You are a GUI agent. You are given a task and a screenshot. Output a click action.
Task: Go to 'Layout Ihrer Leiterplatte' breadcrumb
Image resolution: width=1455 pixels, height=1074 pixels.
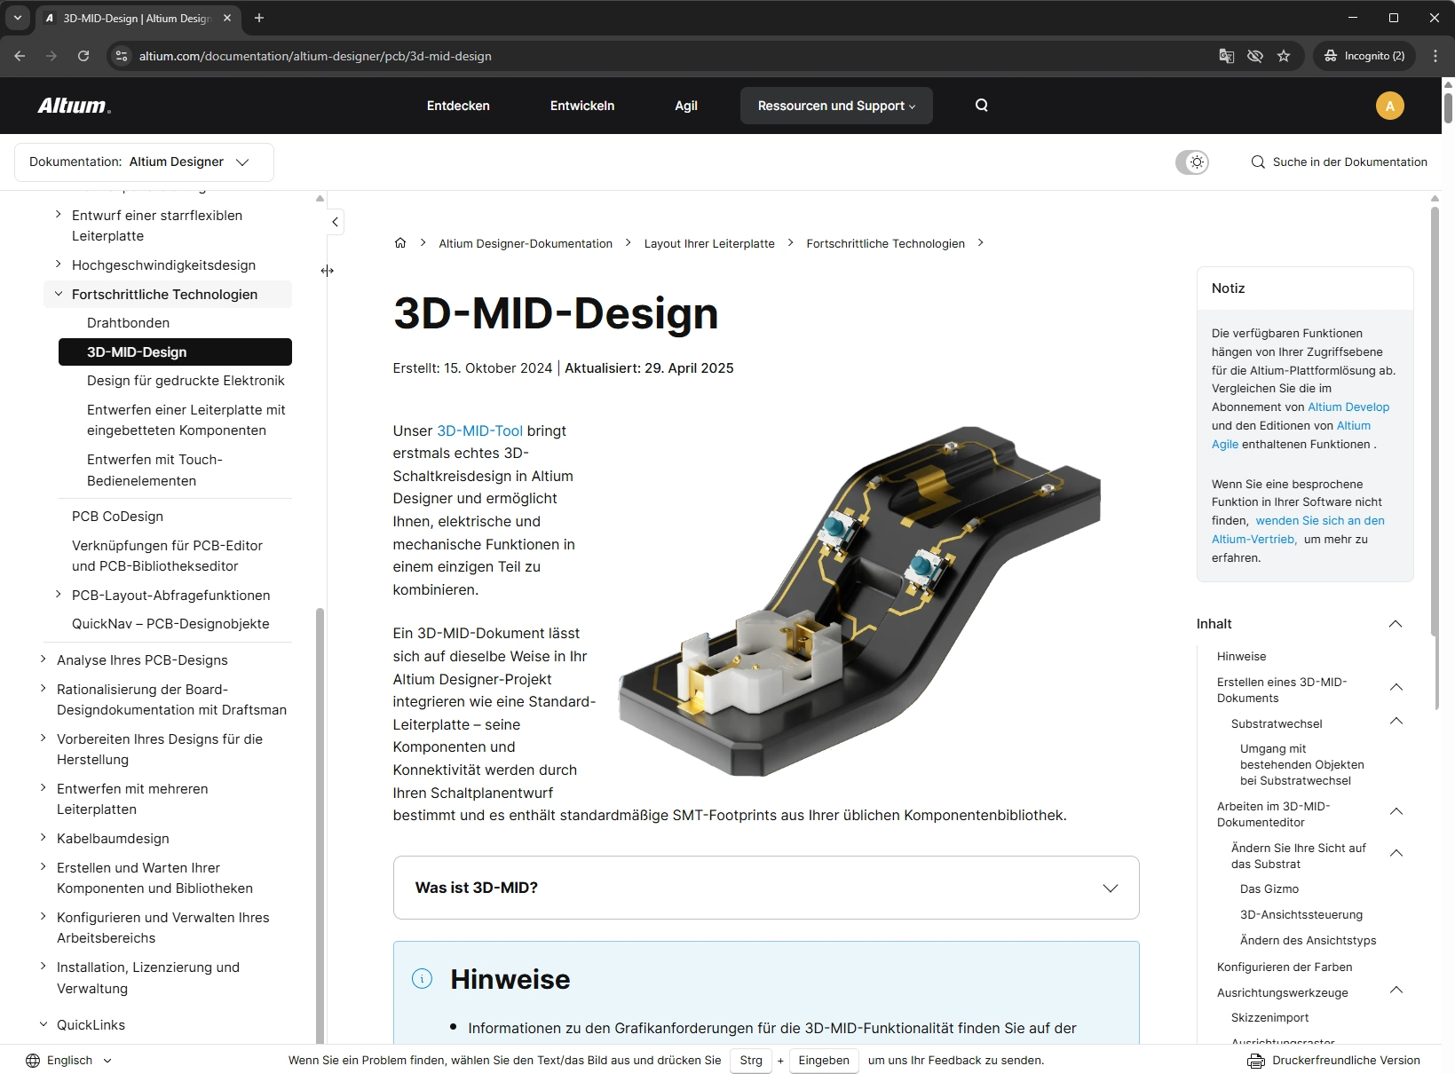coord(709,243)
